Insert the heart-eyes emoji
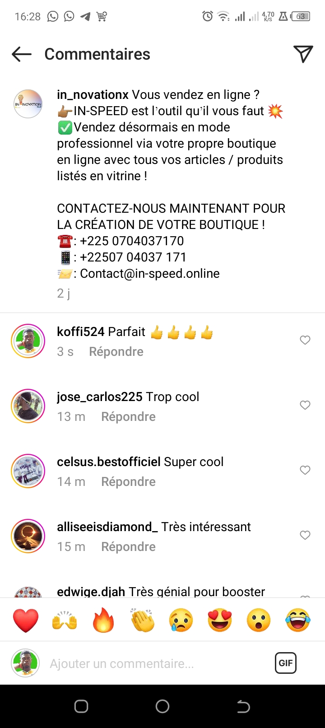325x728 pixels. coord(220,620)
